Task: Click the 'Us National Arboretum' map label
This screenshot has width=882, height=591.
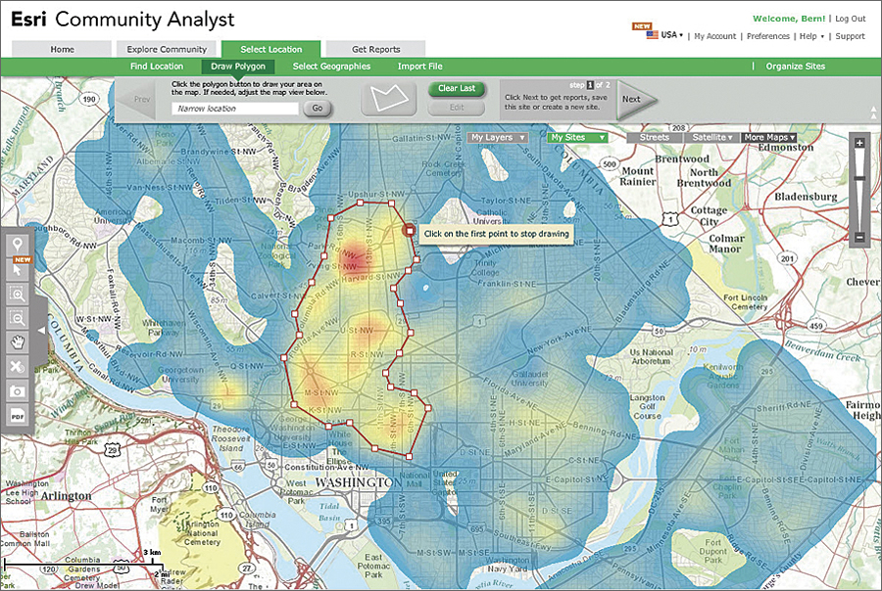Action: pos(651,357)
